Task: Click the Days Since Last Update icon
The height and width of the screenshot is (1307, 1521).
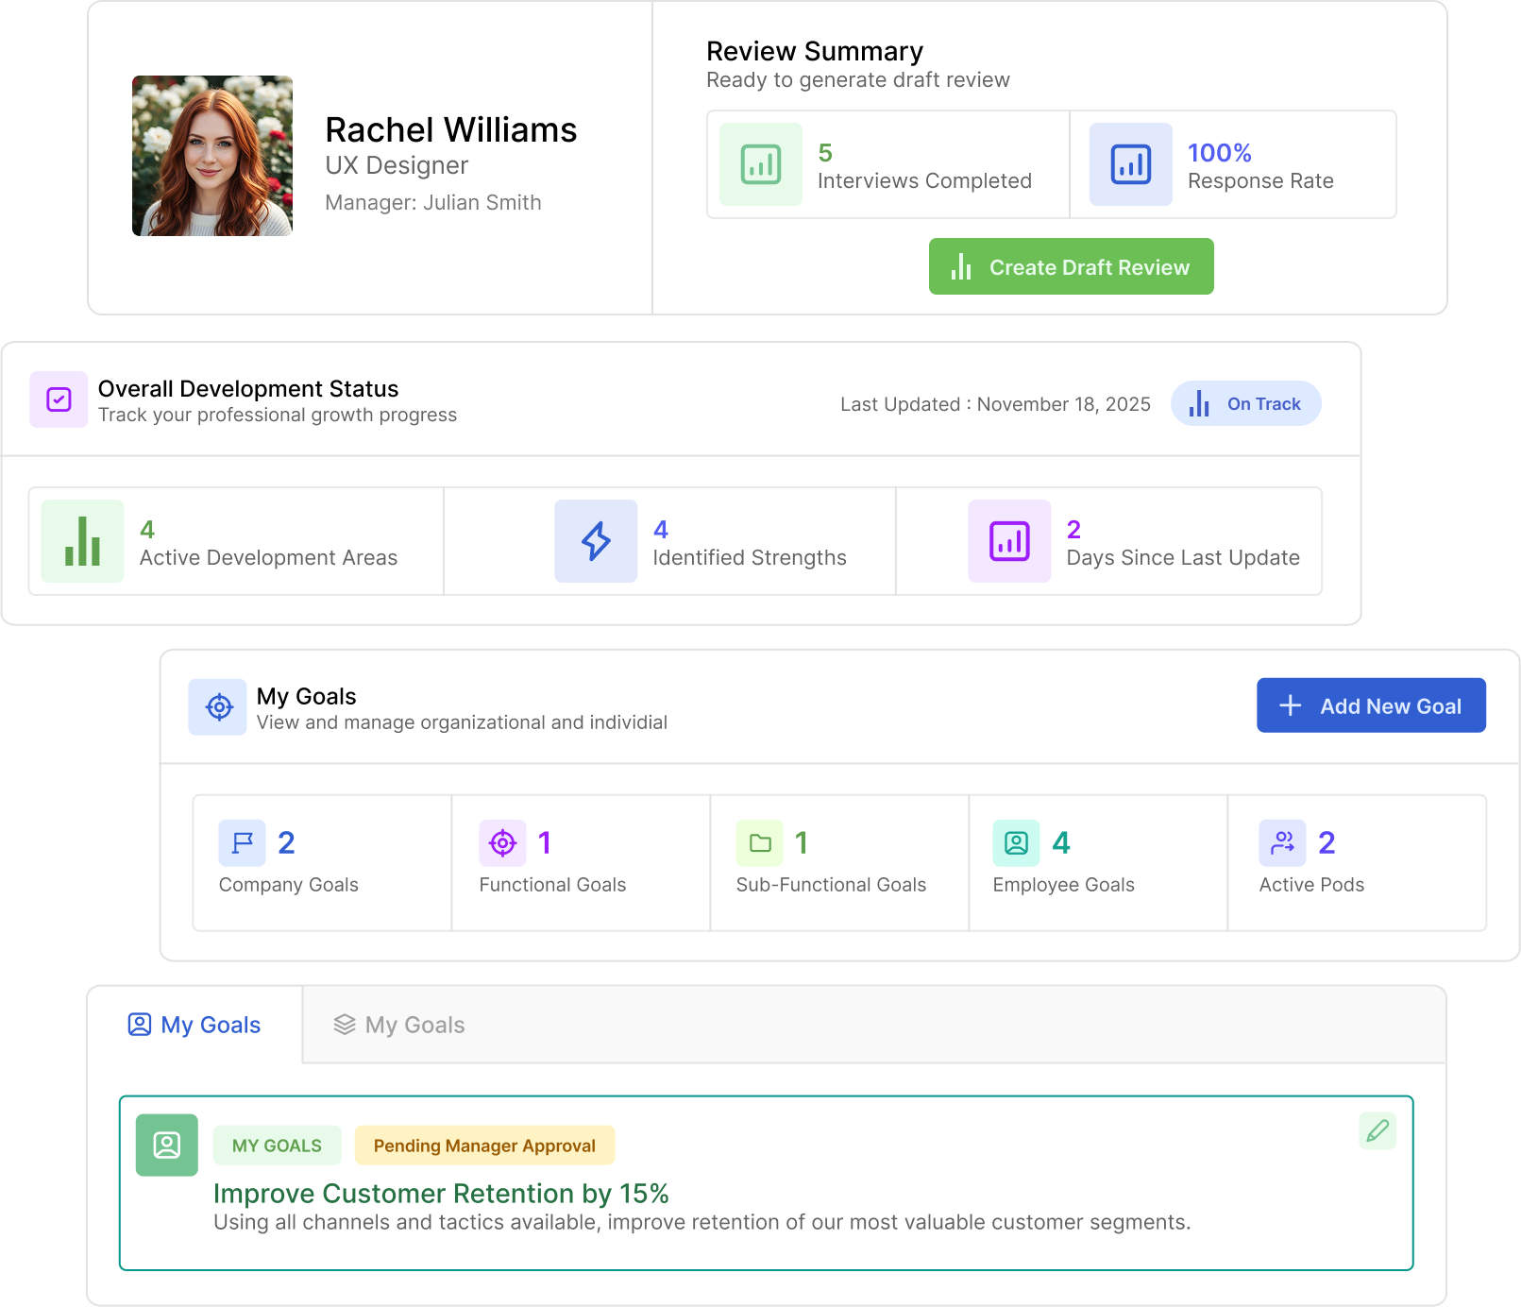Action: 1009,541
